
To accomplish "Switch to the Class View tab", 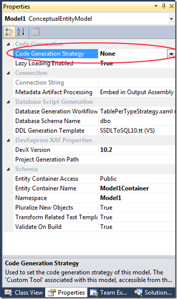I will (23, 292).
